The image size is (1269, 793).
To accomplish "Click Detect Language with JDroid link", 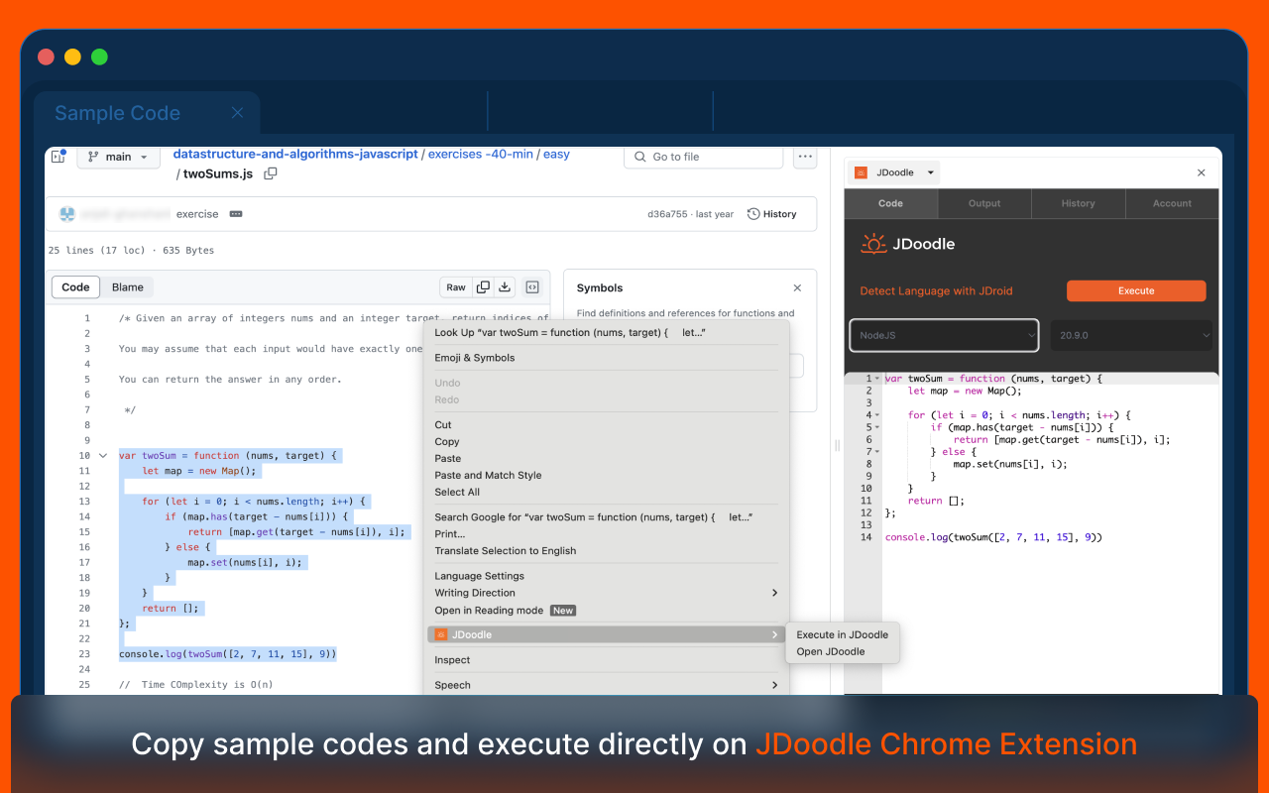I will [x=936, y=291].
